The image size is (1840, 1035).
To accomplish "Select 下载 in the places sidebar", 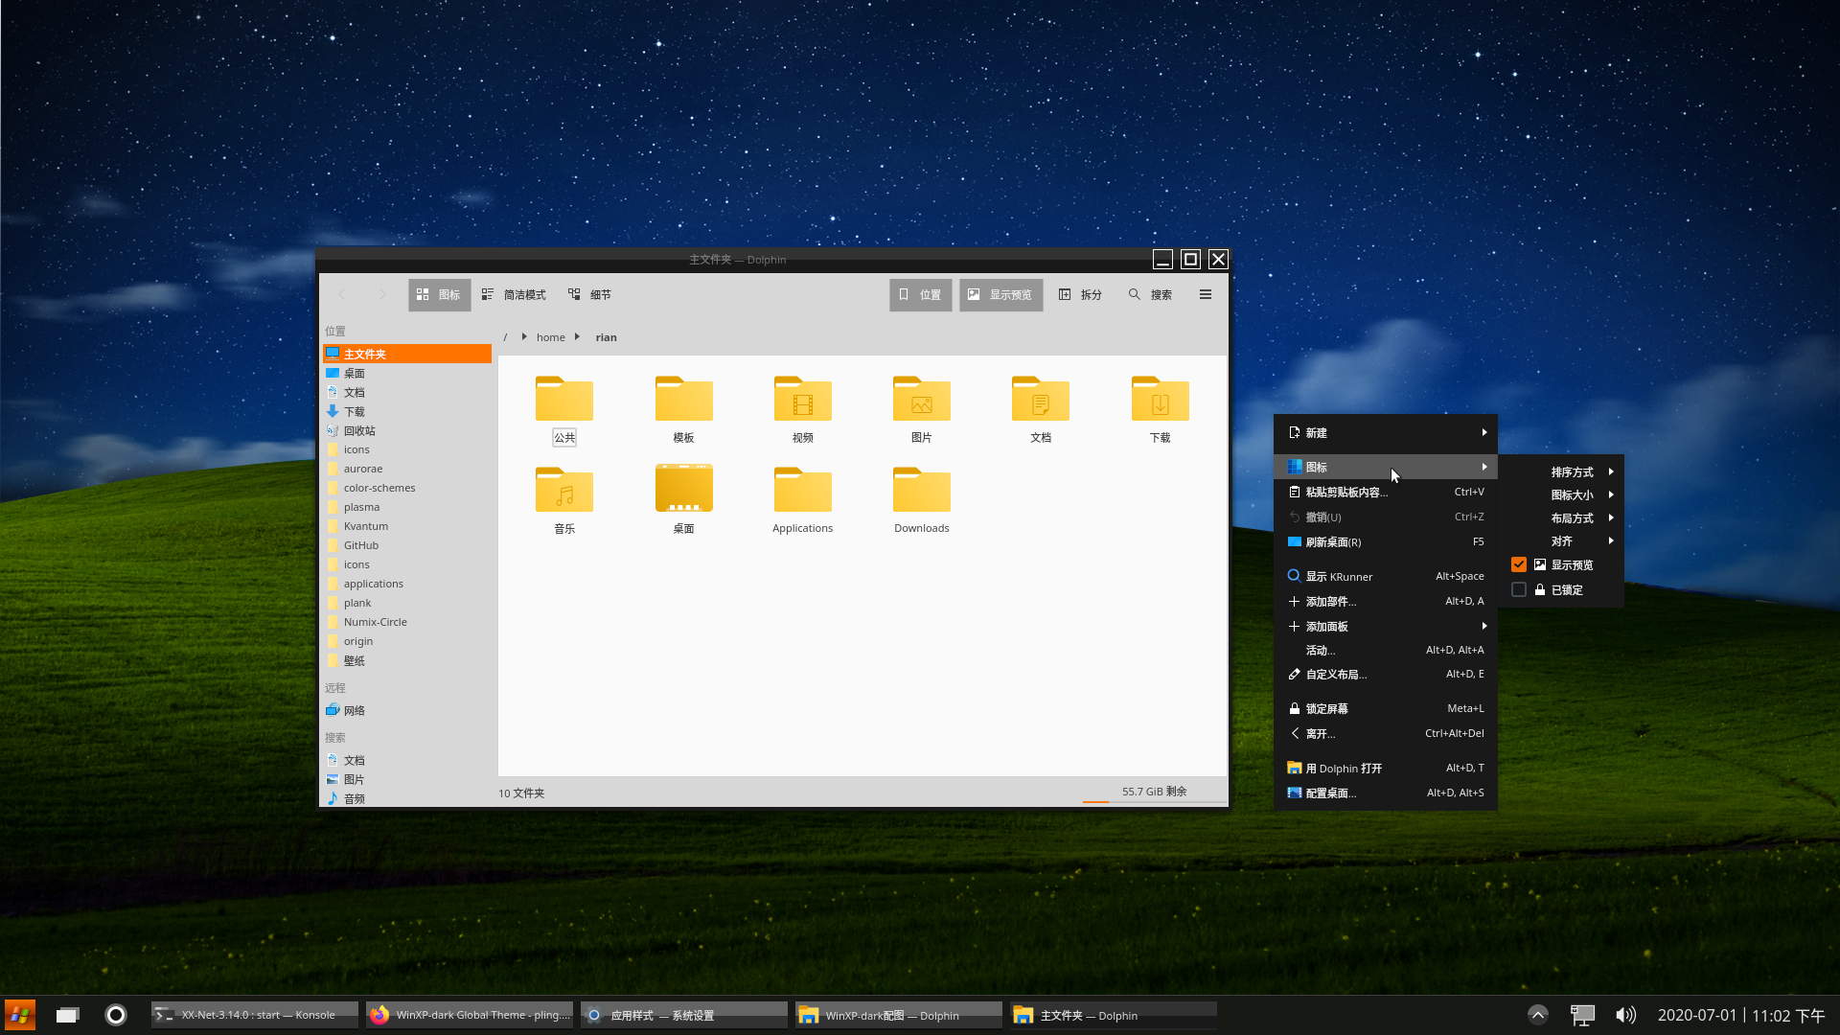I will coord(407,411).
